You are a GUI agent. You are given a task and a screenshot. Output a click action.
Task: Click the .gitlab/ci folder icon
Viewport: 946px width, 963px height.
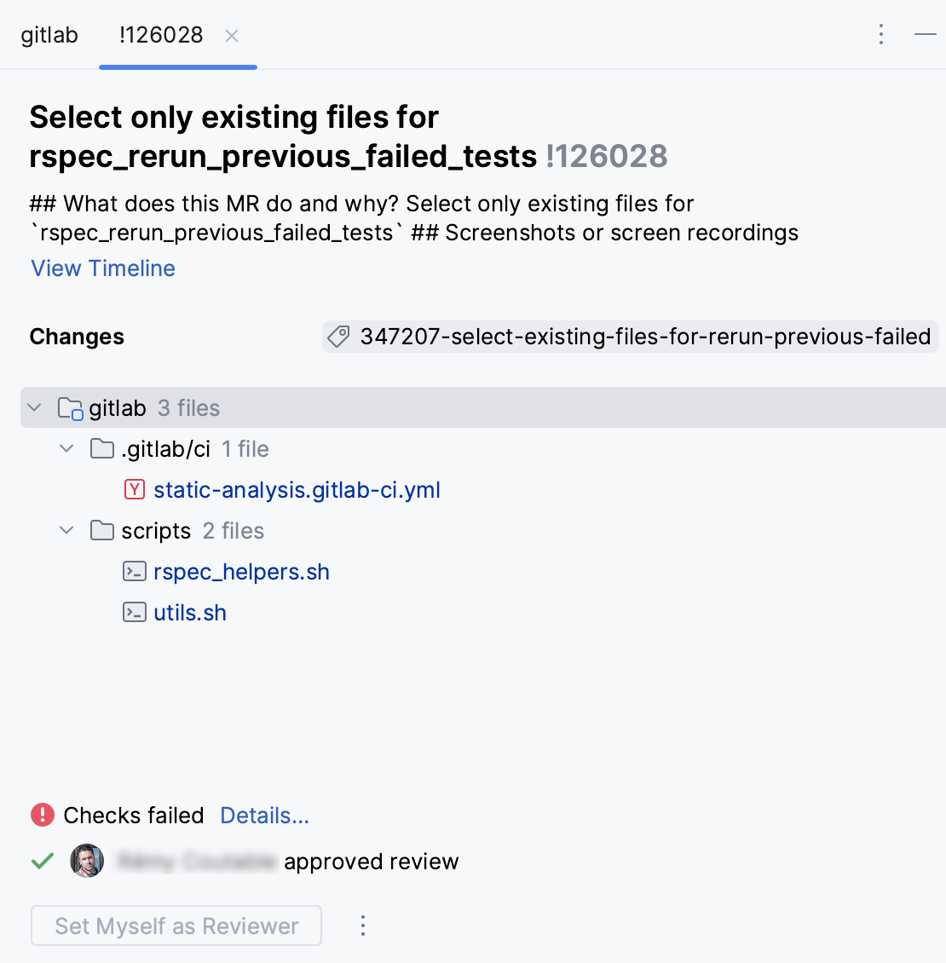coord(101,448)
